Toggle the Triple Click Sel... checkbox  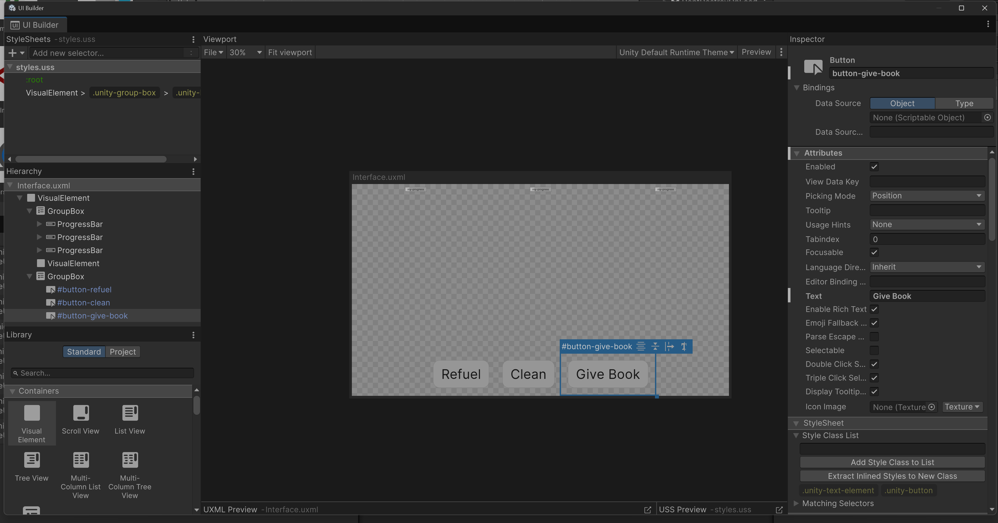874,378
